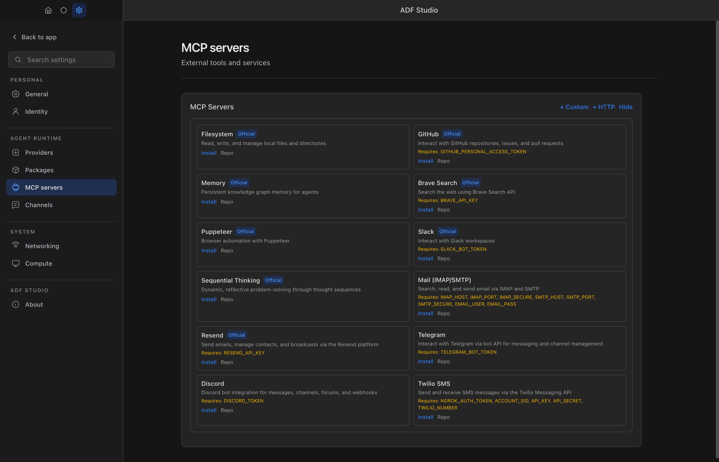The width and height of the screenshot is (719, 462).
Task: Click the Compute monitor icon
Action: pos(16,263)
